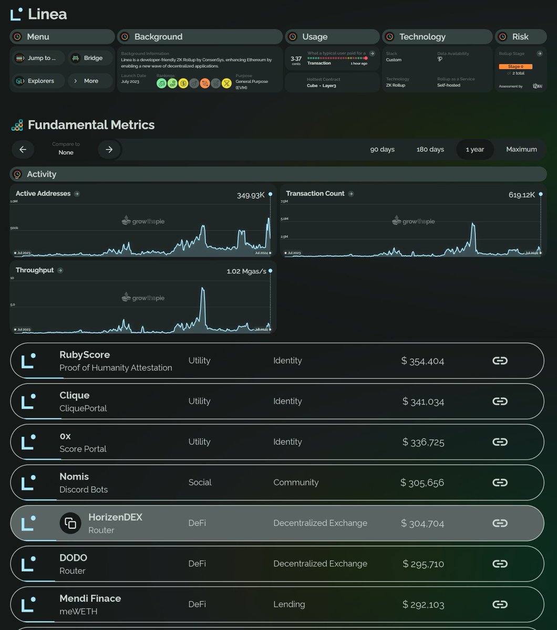Open the Explorers button
Viewport: 557px width, 630px height.
pos(38,81)
